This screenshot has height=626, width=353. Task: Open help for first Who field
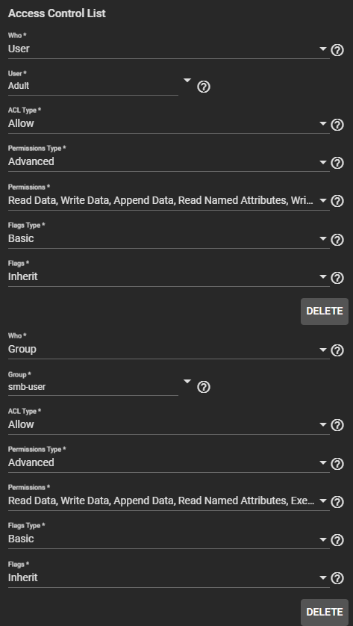337,50
